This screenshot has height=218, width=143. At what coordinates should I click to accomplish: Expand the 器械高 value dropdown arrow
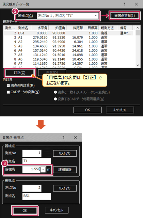pos(43,170)
